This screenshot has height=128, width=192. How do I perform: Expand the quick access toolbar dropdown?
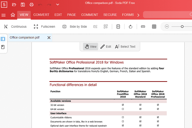tap(58, 5)
